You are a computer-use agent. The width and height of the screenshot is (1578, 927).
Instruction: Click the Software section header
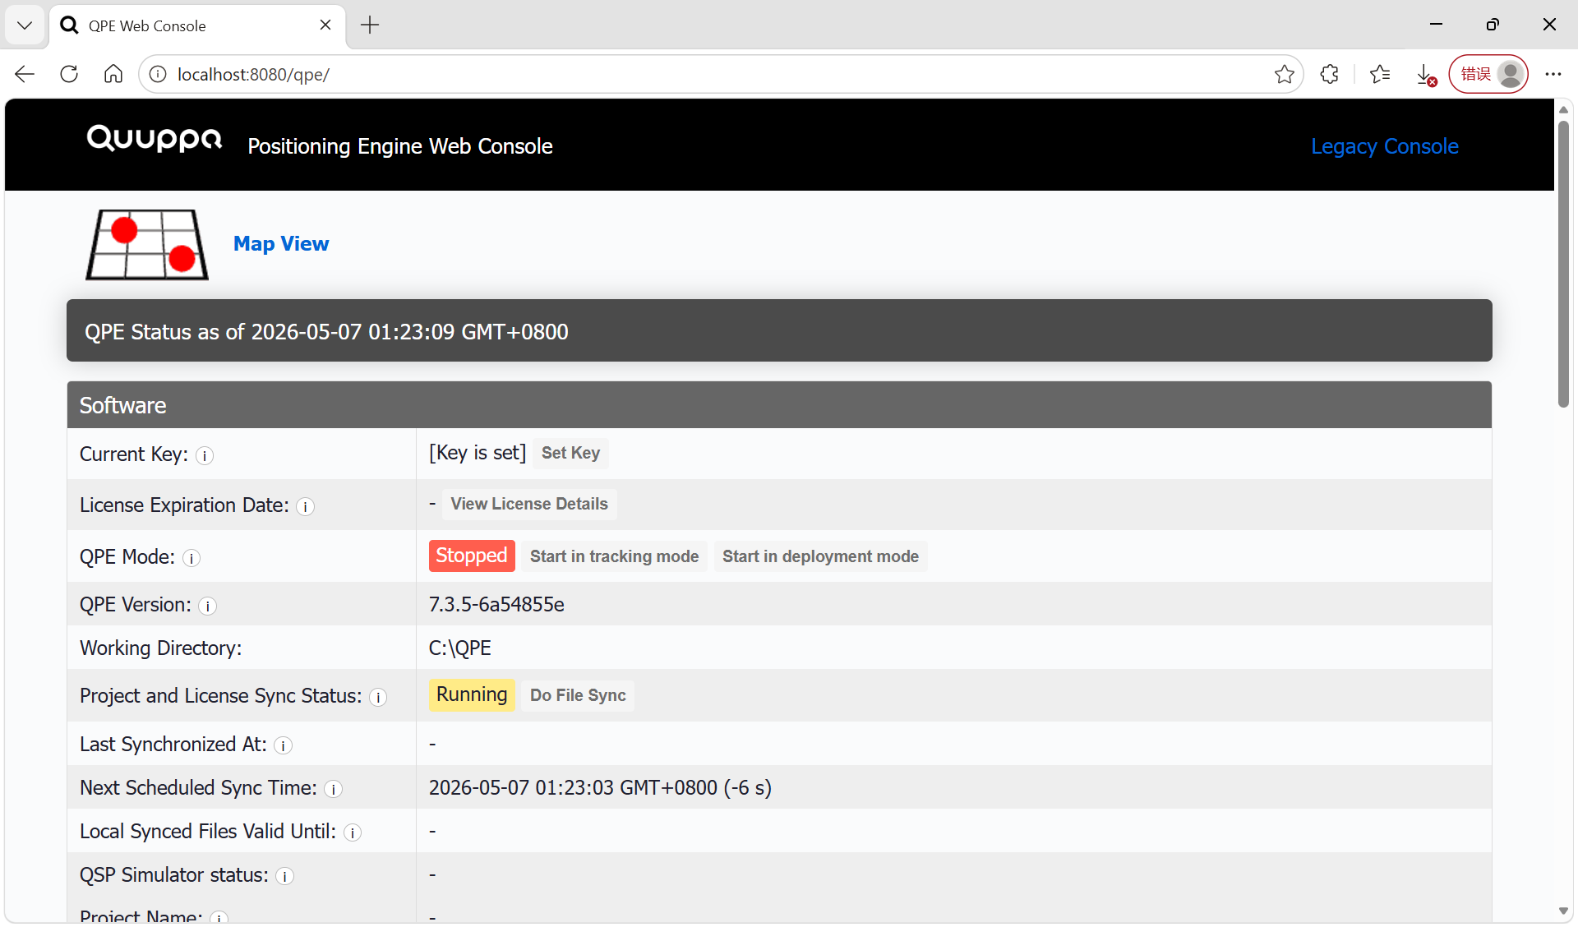pos(779,404)
